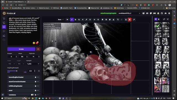The height and width of the screenshot is (100, 177).
Task: Open the YouTube bookmark
Action: pyautogui.click(x=5, y=8)
